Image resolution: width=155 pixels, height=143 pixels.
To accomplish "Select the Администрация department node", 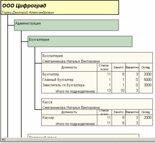I will (67, 25).
